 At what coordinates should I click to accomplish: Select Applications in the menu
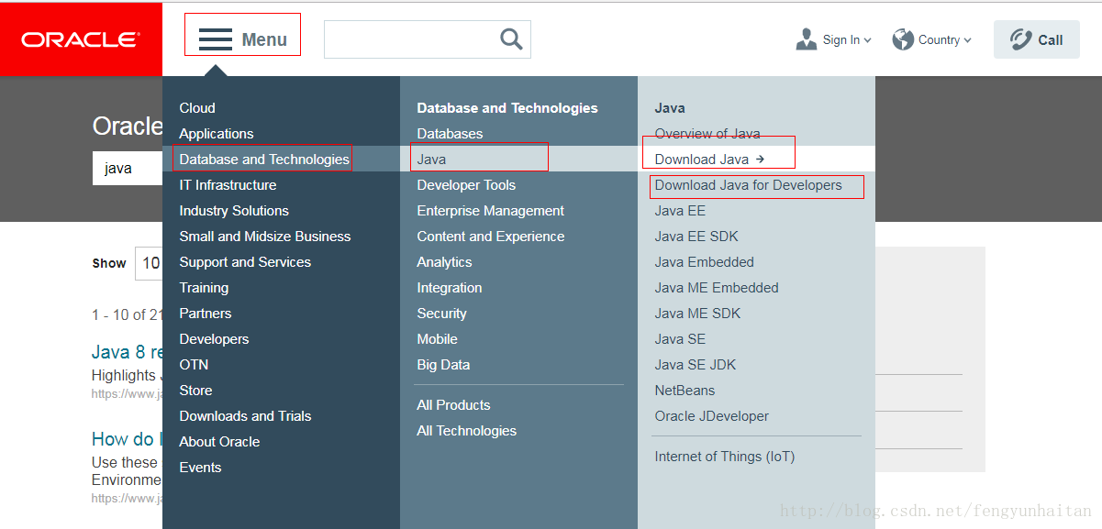217,134
